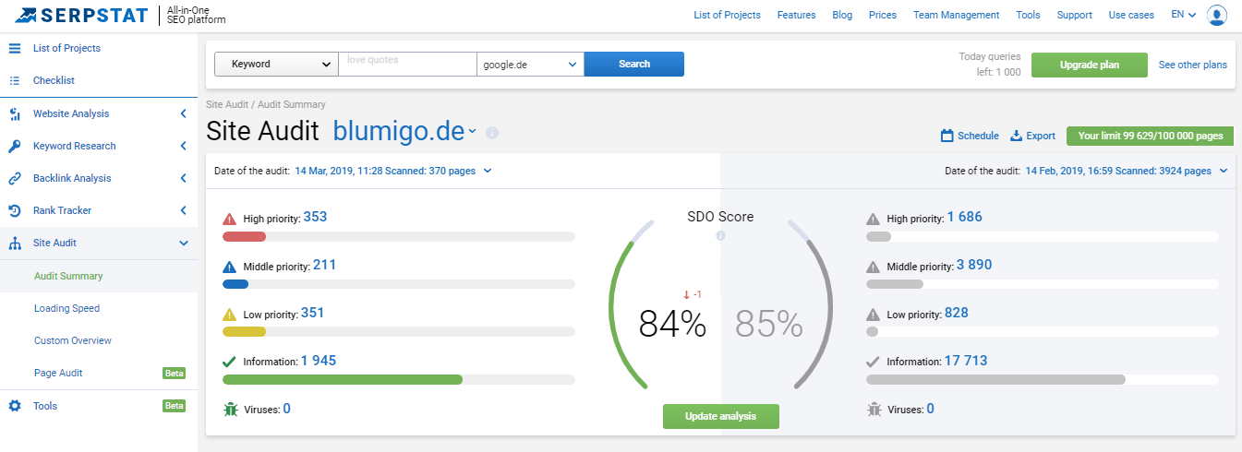Open Use cases in top navigation
Screen dimensions: 1242x452
[x=1131, y=15]
